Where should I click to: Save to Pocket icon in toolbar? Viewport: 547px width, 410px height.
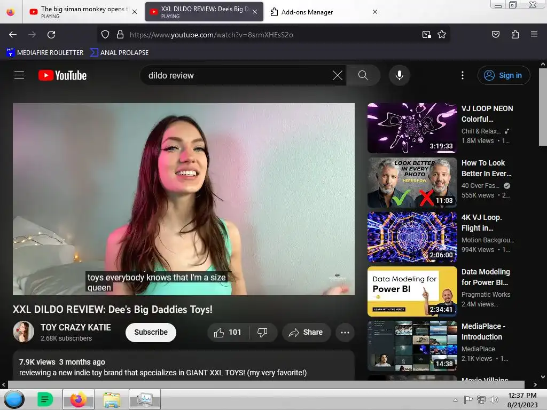495,34
